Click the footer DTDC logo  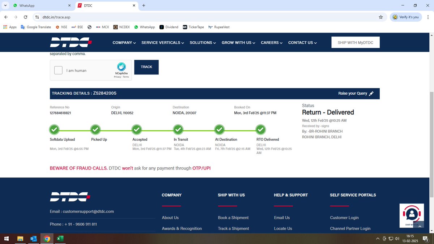(x=70, y=197)
